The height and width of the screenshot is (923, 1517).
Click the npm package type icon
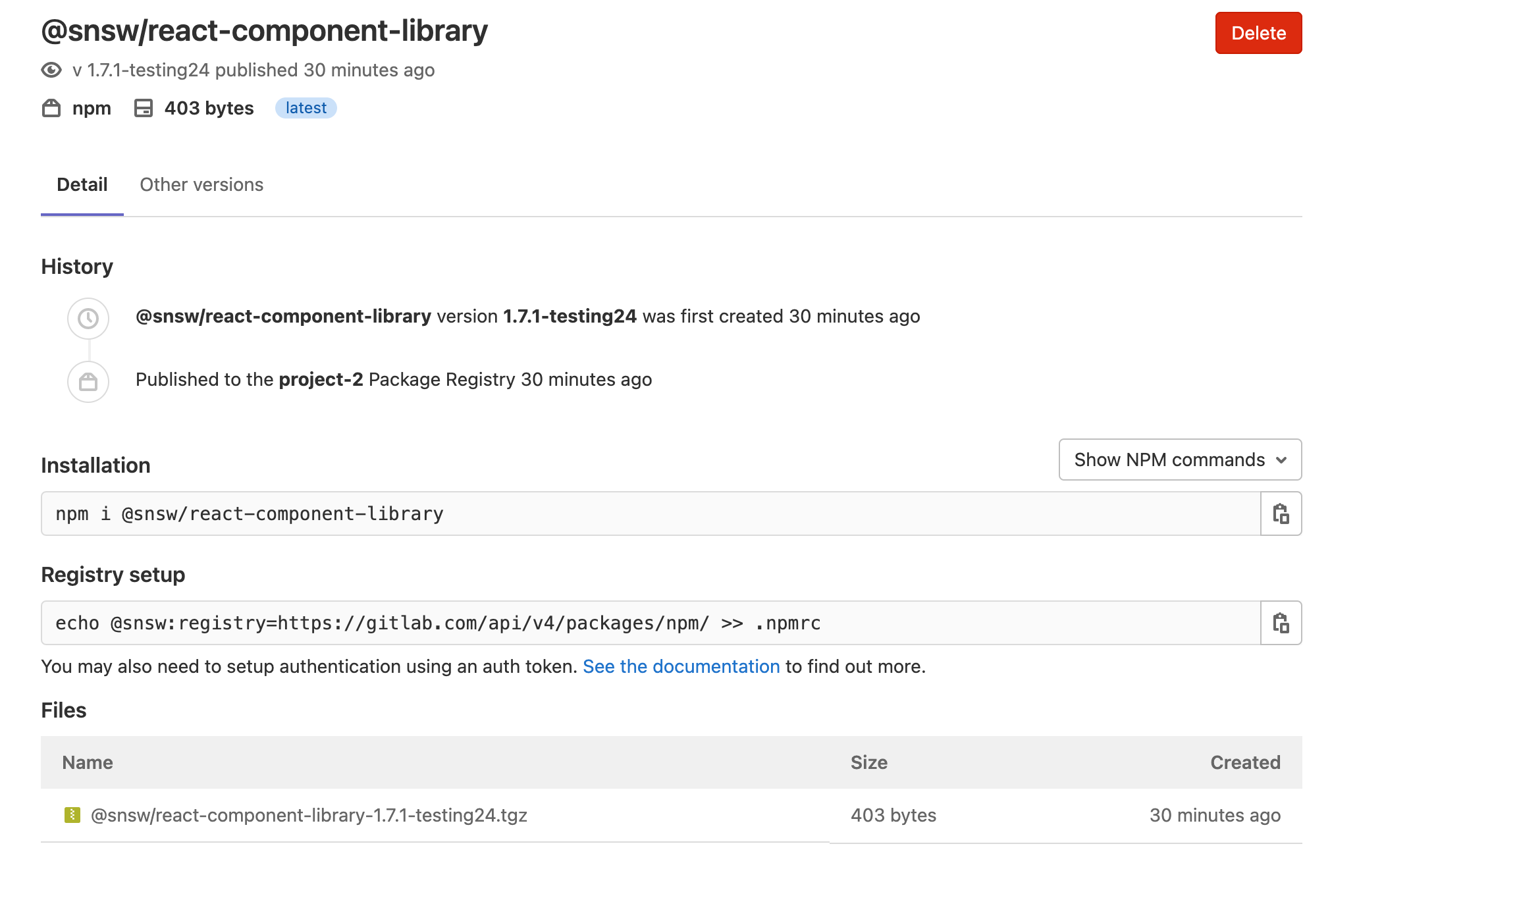point(51,108)
